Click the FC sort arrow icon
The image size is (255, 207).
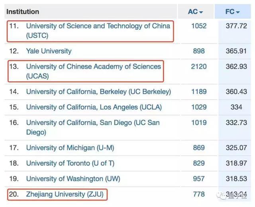238,12
